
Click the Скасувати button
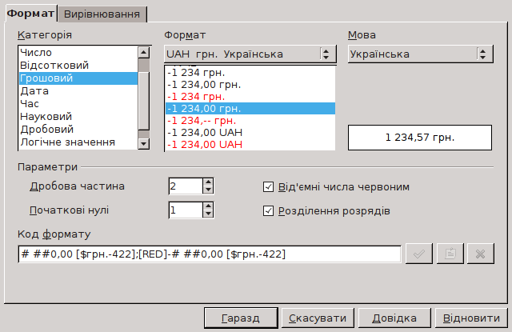pyautogui.click(x=318, y=318)
